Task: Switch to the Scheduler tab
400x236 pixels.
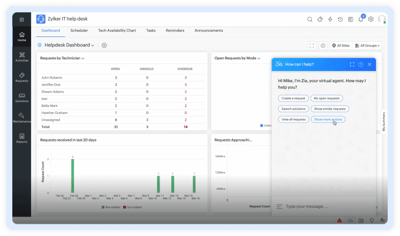Action: coord(79,31)
